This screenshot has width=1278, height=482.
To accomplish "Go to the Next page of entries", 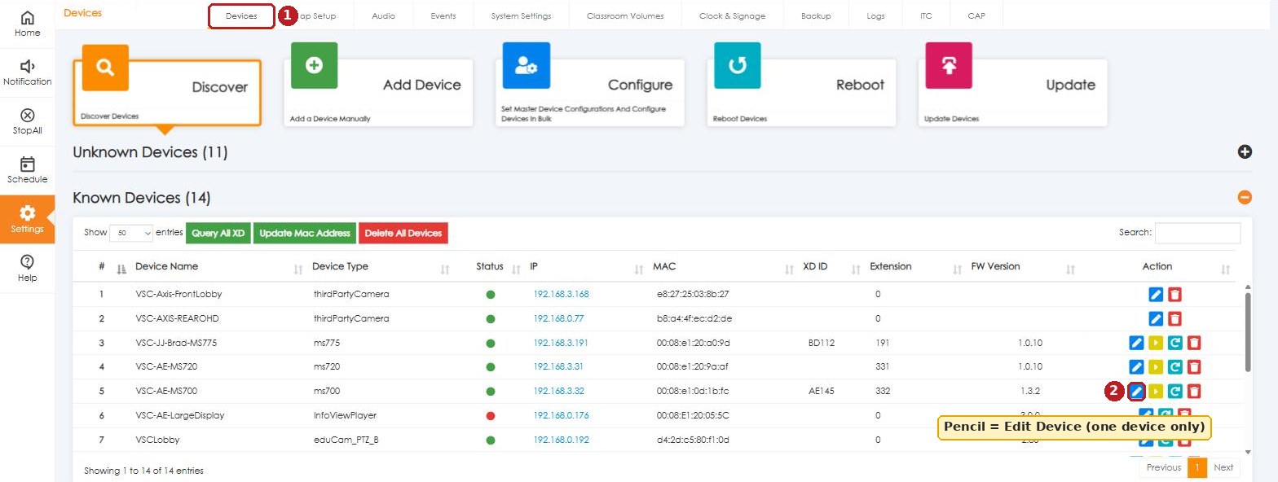I will (1223, 467).
